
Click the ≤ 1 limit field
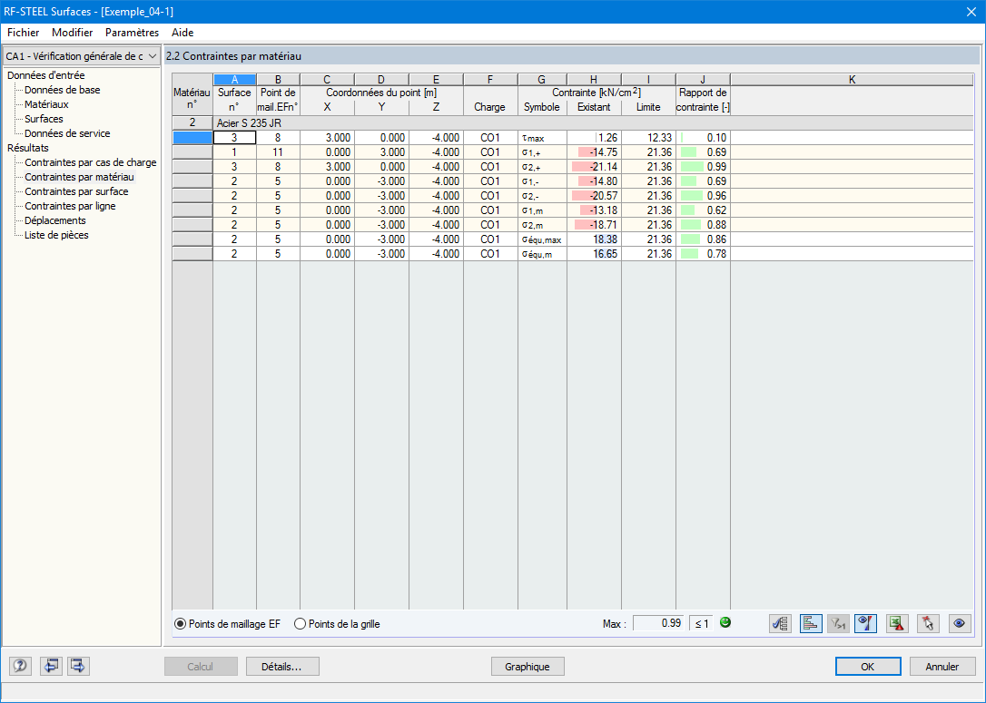pyautogui.click(x=701, y=623)
